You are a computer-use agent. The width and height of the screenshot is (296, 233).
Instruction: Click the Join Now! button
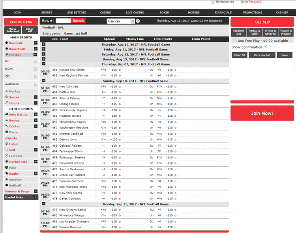click(x=262, y=113)
